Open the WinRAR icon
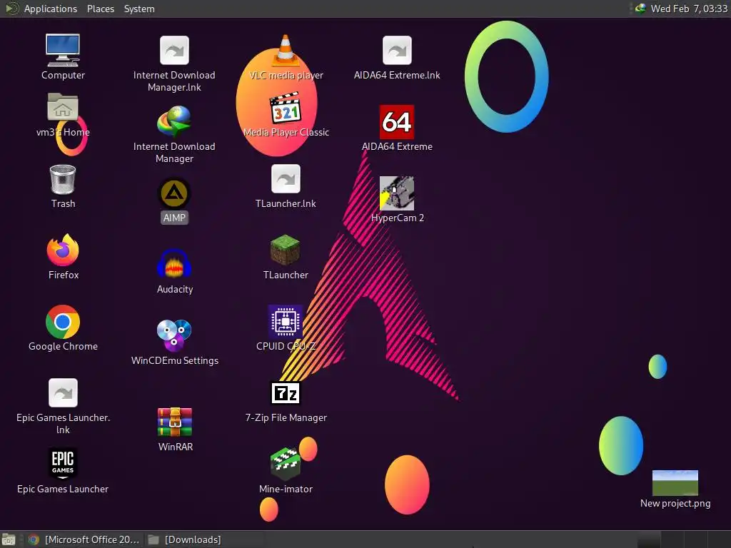The height and width of the screenshot is (548, 731). click(175, 422)
